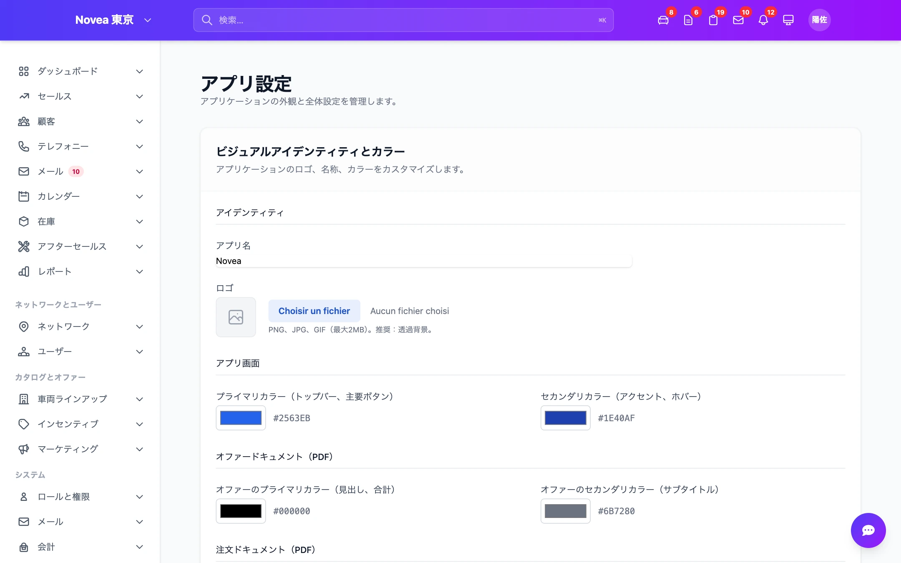Screen dimensions: 901x563
Task: Click the テレフォニー phone icon
Action: [x=24, y=146]
